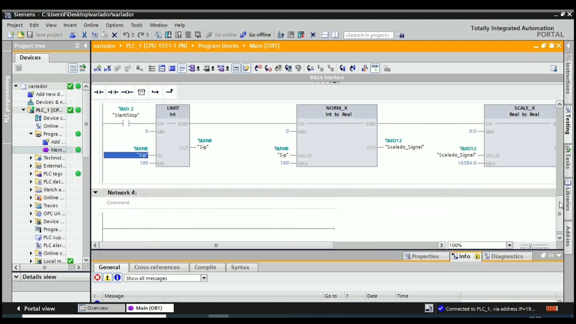Image resolution: width=576 pixels, height=324 pixels.
Task: Insert a normally open contact
Action: point(99,92)
